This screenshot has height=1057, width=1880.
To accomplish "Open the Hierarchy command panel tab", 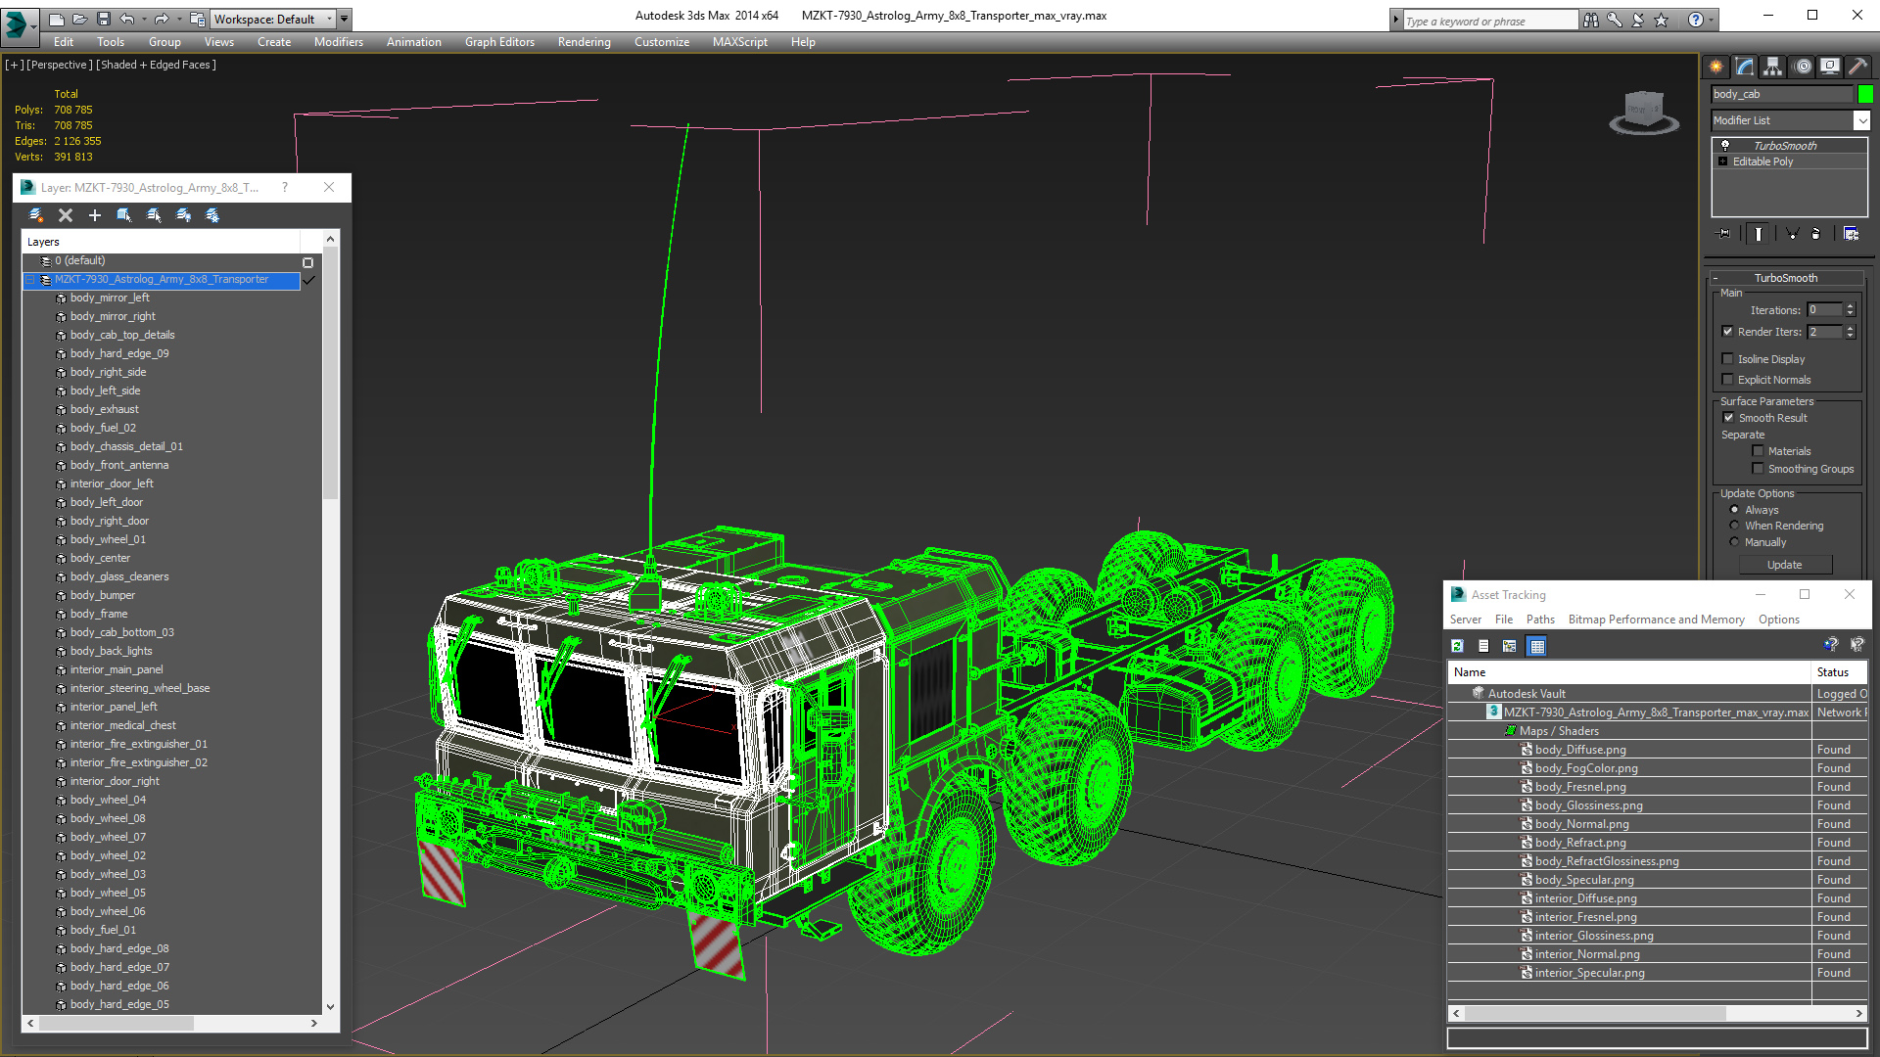I will (x=1773, y=67).
